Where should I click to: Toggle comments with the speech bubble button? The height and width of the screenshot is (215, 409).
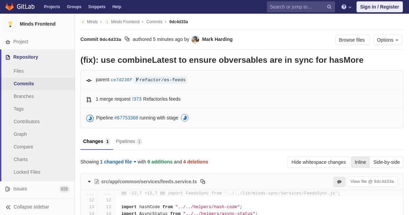339,182
